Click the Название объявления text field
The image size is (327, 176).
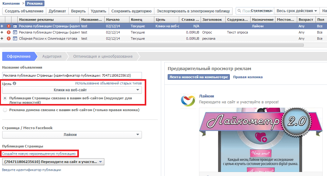[x=72, y=75]
